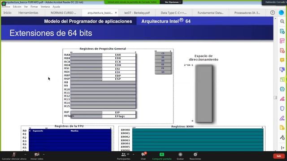Viewport: 287px width, 161px height.
Task: Start camera with Iniciar video button
Action: [37, 156]
